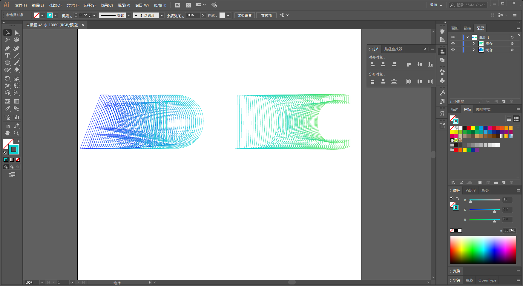
Task: Select the Hand tool
Action: click(7, 133)
